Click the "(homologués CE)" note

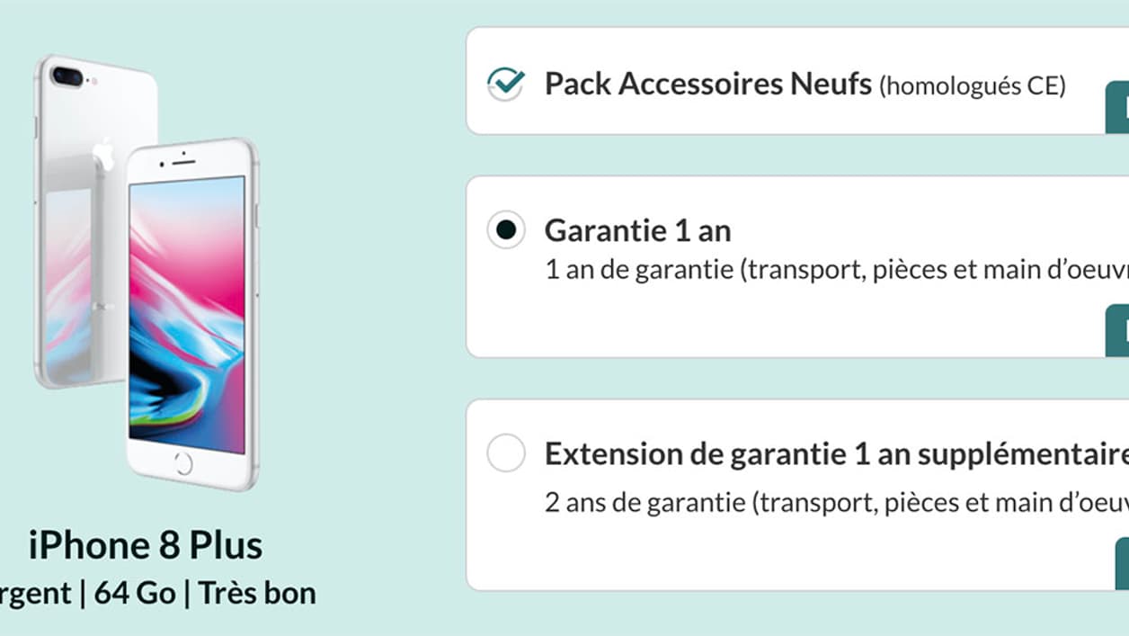point(973,85)
